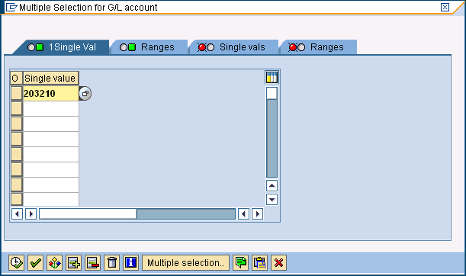Click the horizontal scrollbar white thumb

[x=88, y=214]
